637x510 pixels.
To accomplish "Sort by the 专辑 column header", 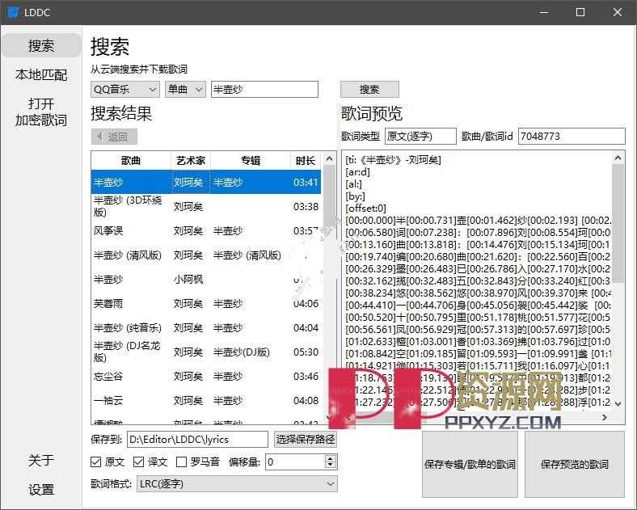I will (x=251, y=161).
